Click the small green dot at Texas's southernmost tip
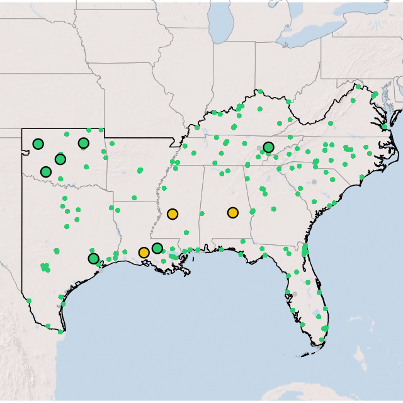The height and width of the screenshot is (403, 403). (60, 332)
